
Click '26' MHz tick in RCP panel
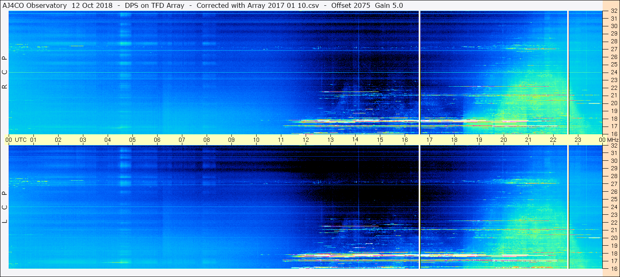tap(614, 57)
